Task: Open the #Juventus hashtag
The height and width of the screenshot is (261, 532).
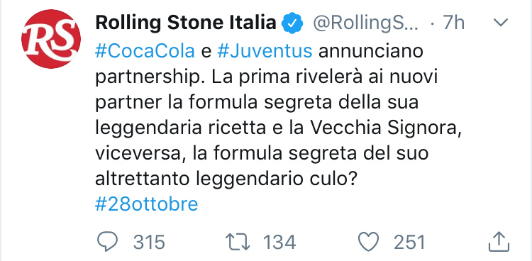Action: click(x=265, y=52)
